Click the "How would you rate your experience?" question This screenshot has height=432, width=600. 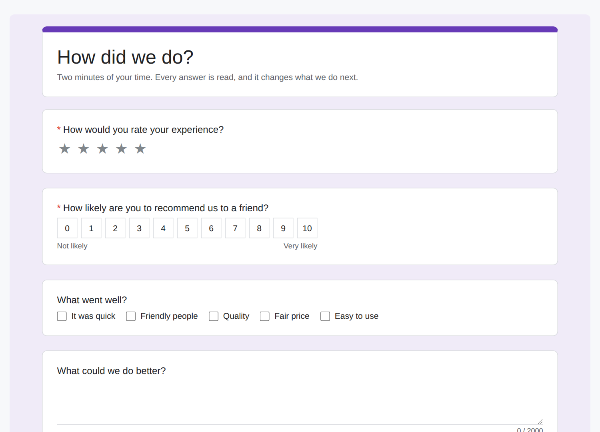tap(143, 130)
